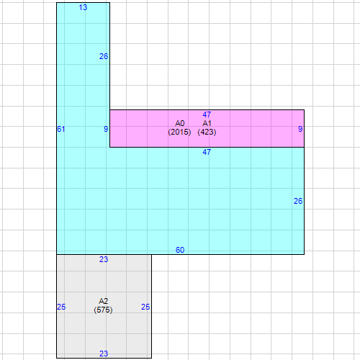
Task: Click the 13 dimension label
Action: (83, 7)
